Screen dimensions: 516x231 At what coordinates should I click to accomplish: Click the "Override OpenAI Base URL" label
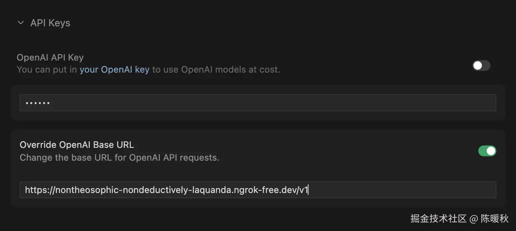click(x=77, y=145)
